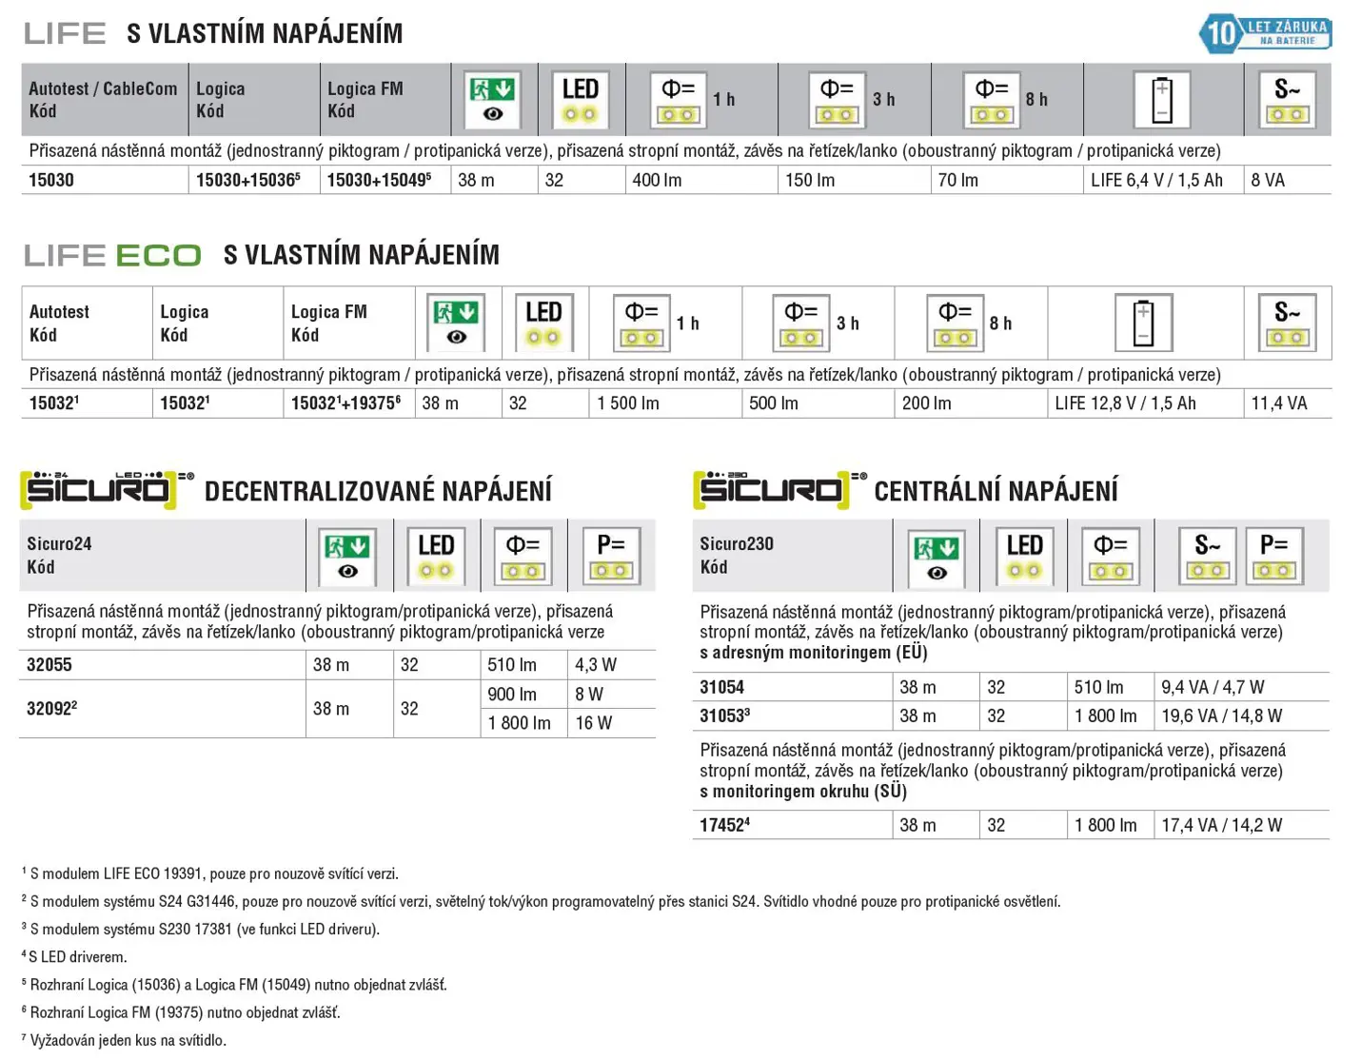
Task: Select the "17,4 VA / 14,2 W" cell
Action: 1242,825
